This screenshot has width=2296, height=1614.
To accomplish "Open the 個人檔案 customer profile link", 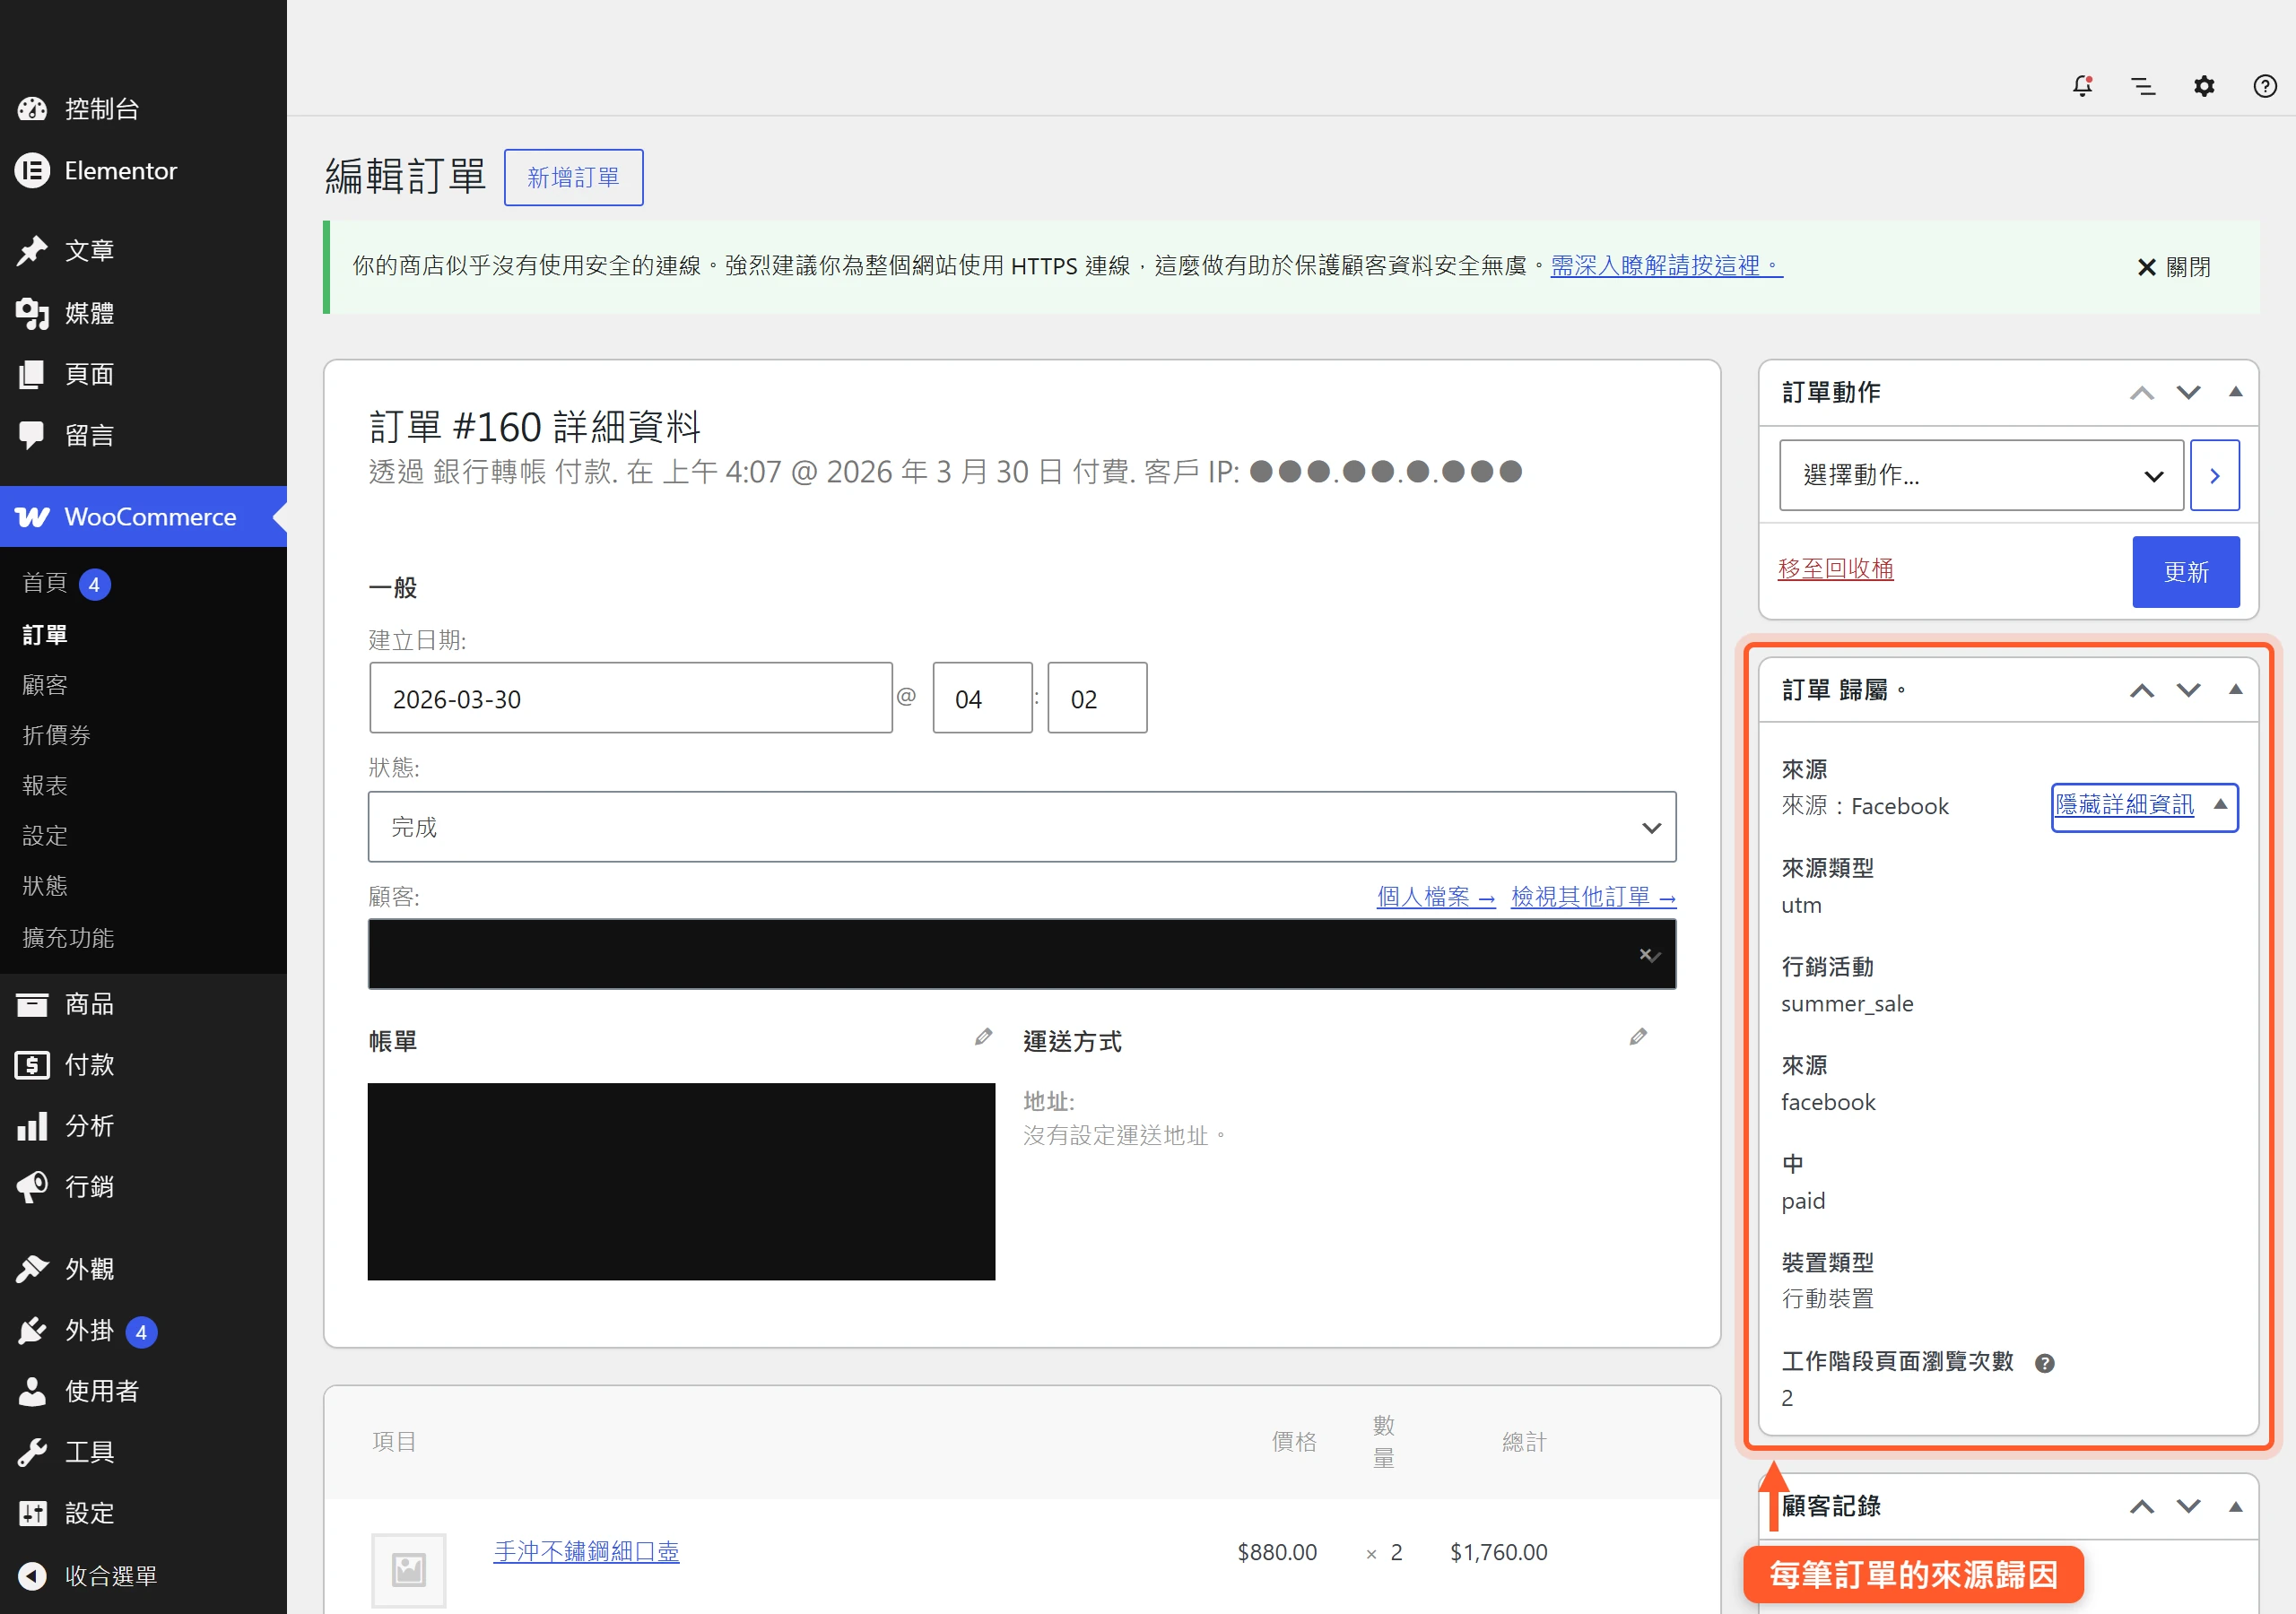I will [1436, 897].
